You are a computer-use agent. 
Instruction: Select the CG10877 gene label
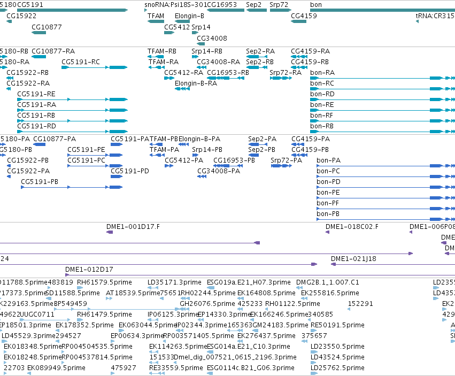point(47,27)
